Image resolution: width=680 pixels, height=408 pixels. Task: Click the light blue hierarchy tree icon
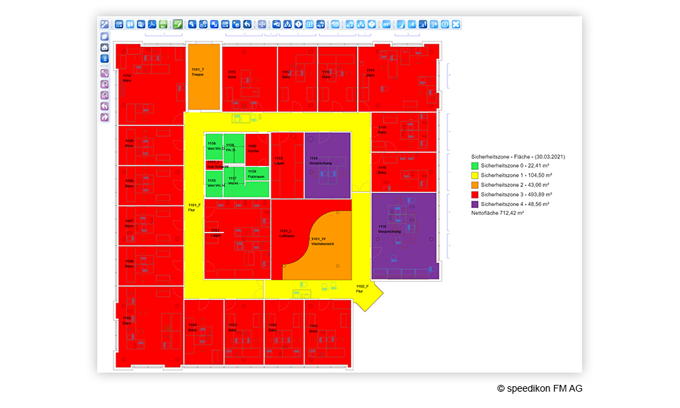[361, 24]
